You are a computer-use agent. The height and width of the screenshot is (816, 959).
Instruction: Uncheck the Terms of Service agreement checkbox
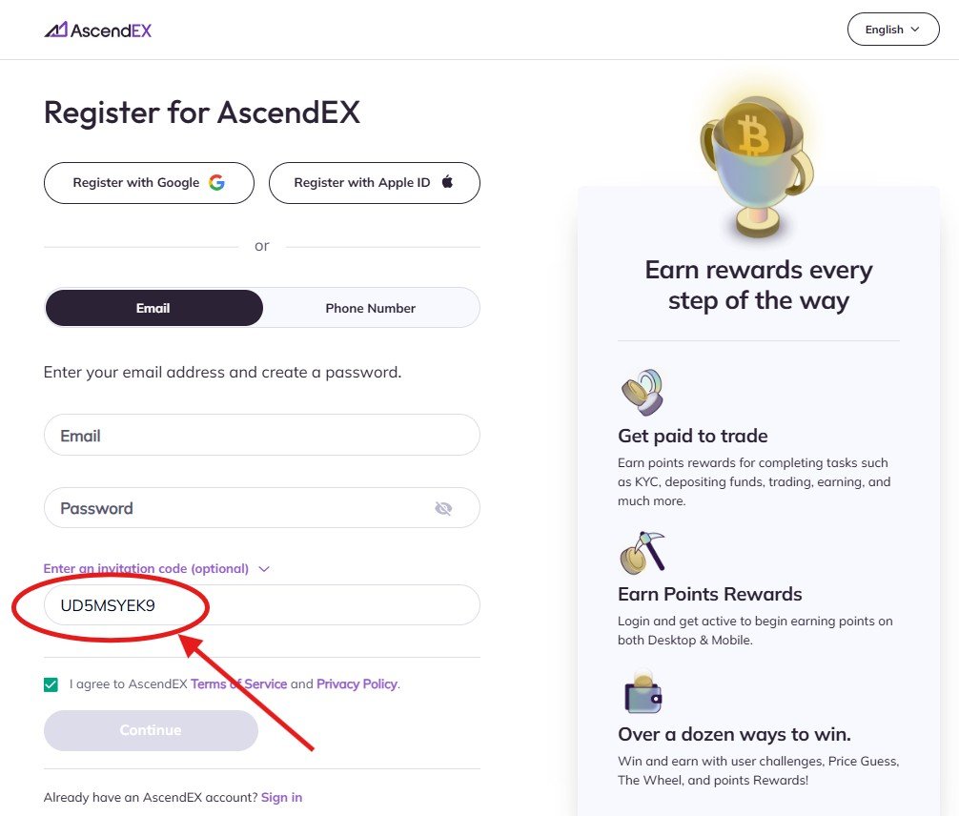[x=51, y=684]
